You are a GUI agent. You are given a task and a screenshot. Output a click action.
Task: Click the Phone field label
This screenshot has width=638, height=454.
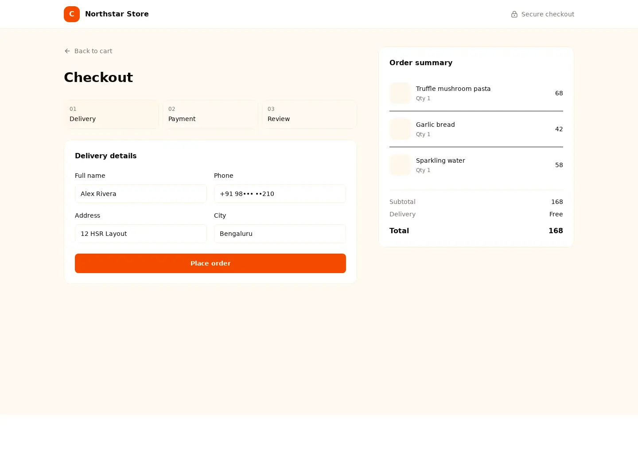pos(223,176)
